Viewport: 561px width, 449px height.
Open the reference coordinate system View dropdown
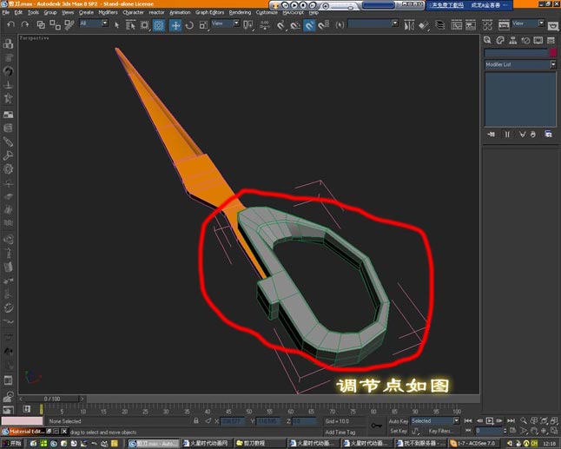click(x=226, y=23)
